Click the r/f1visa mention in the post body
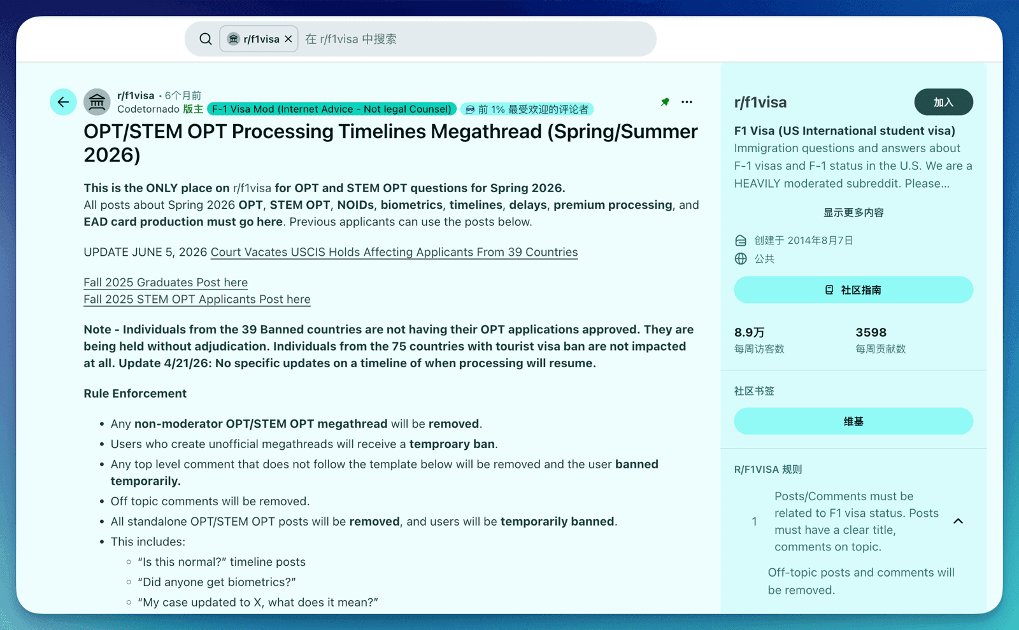This screenshot has width=1019, height=630. [x=252, y=188]
